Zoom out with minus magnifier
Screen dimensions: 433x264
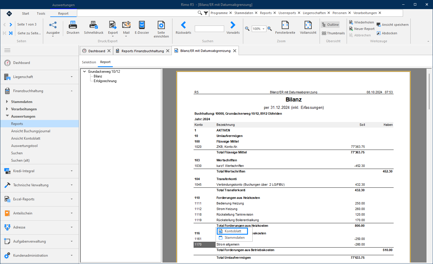247,29
